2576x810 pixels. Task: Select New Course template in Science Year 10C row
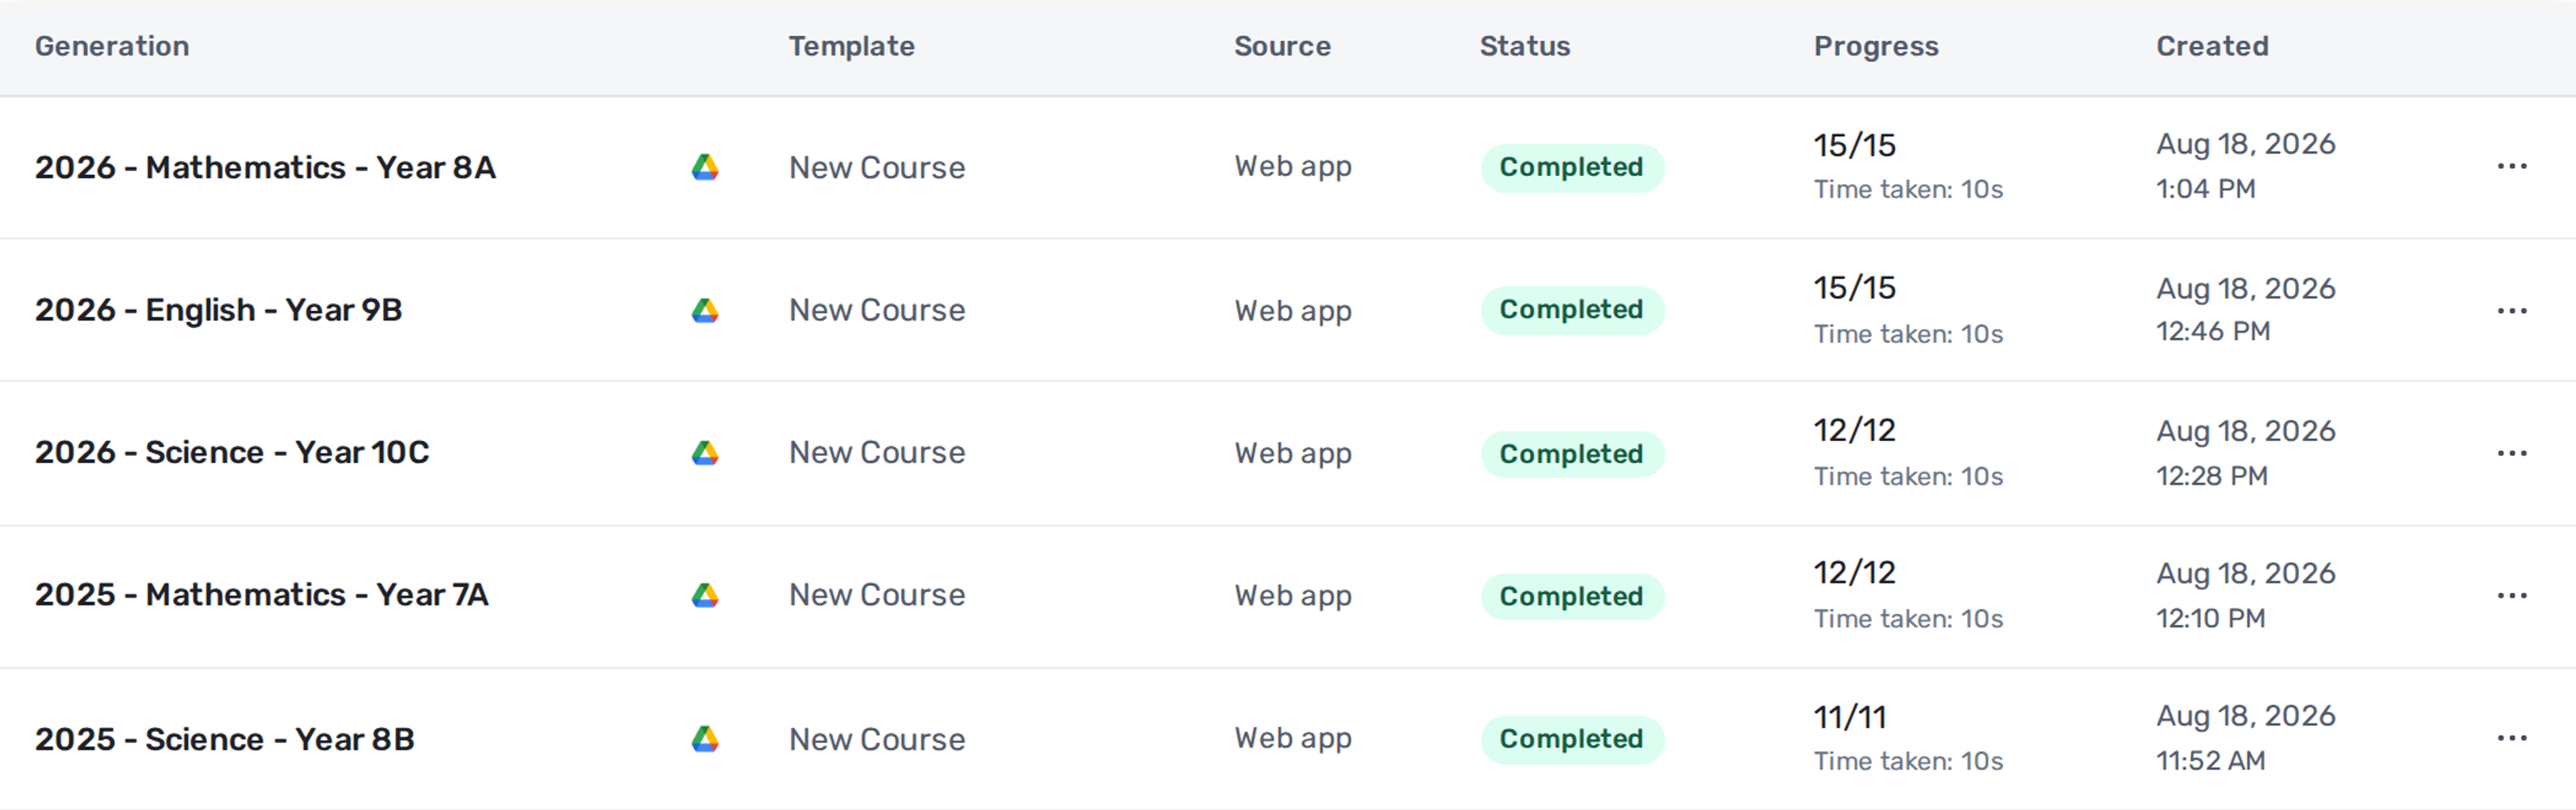877,453
